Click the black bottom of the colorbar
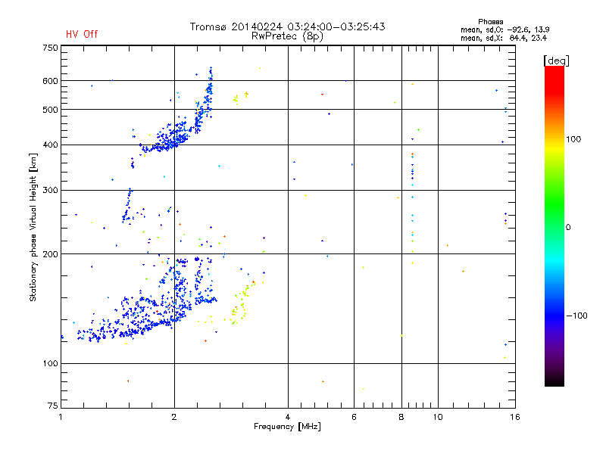 pos(554,381)
